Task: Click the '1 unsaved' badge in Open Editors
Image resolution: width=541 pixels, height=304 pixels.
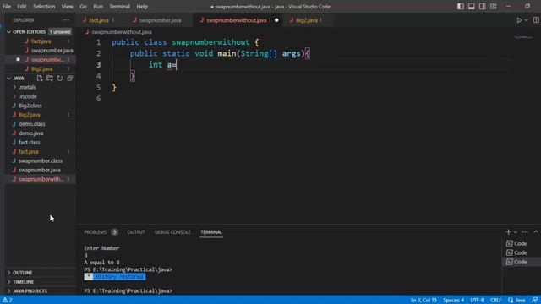Action: [60, 32]
